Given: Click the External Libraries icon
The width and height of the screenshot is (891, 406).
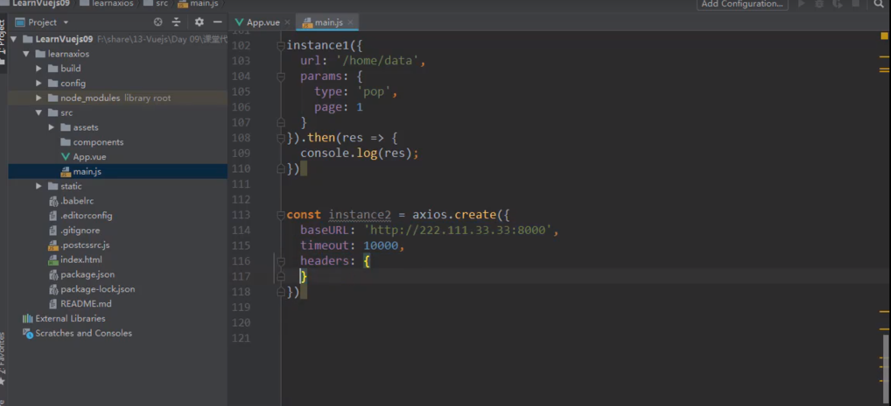Looking at the screenshot, I should 28,318.
